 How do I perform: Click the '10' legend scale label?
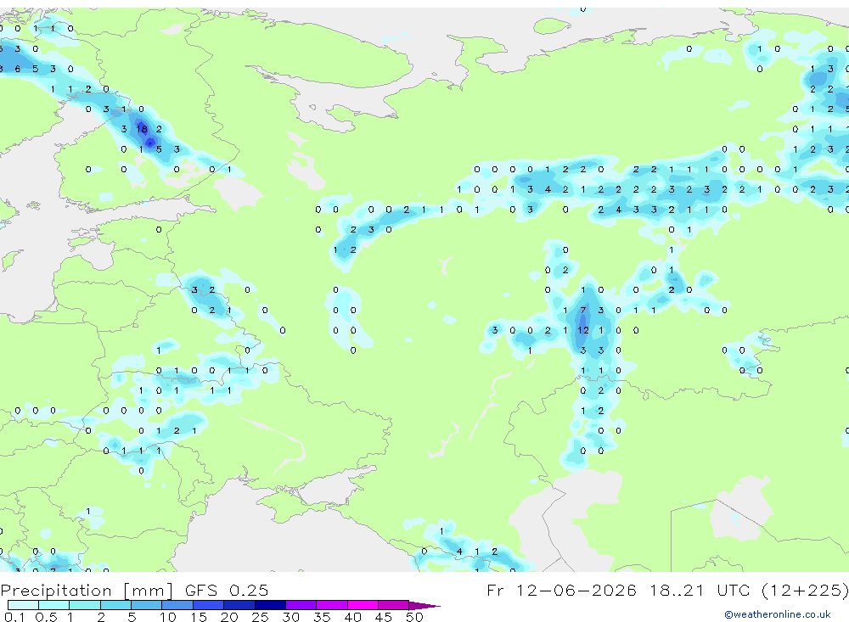167,617
